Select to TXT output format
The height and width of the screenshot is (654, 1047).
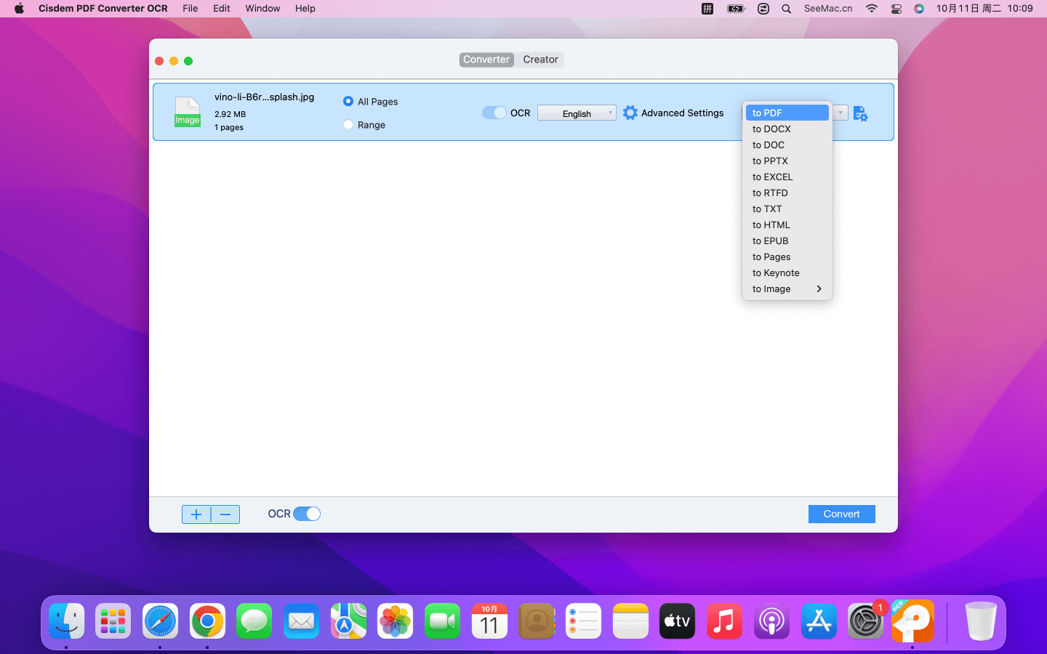pyautogui.click(x=787, y=209)
